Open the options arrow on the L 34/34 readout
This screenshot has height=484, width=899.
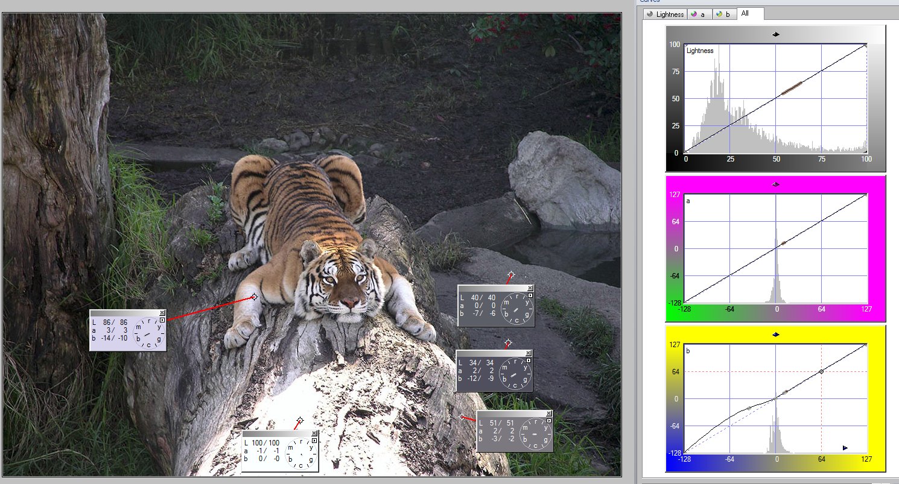pos(528,361)
